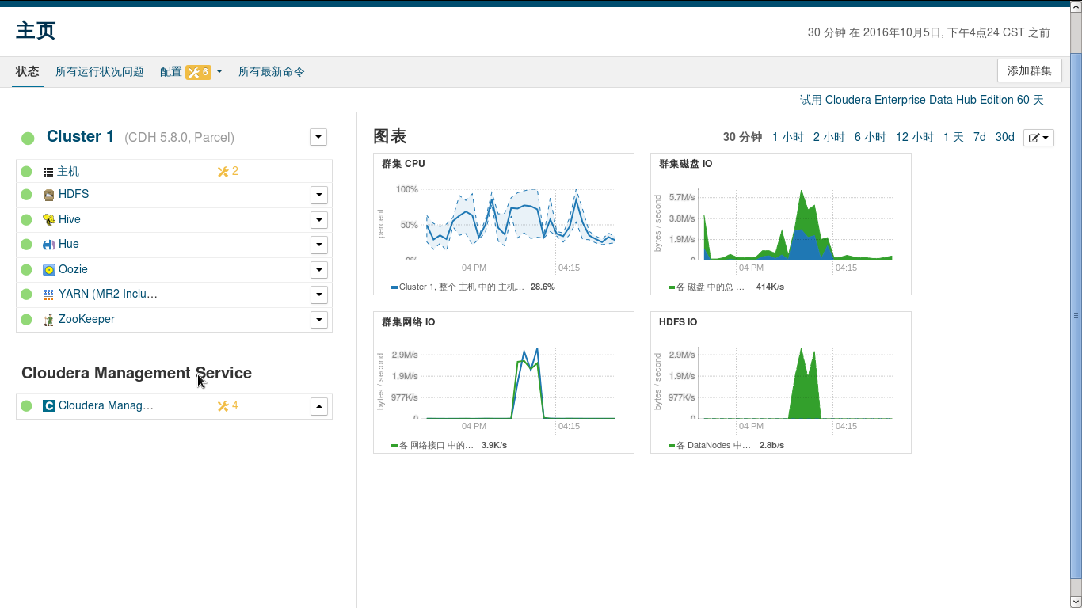Open the Hue service link

pos(69,244)
